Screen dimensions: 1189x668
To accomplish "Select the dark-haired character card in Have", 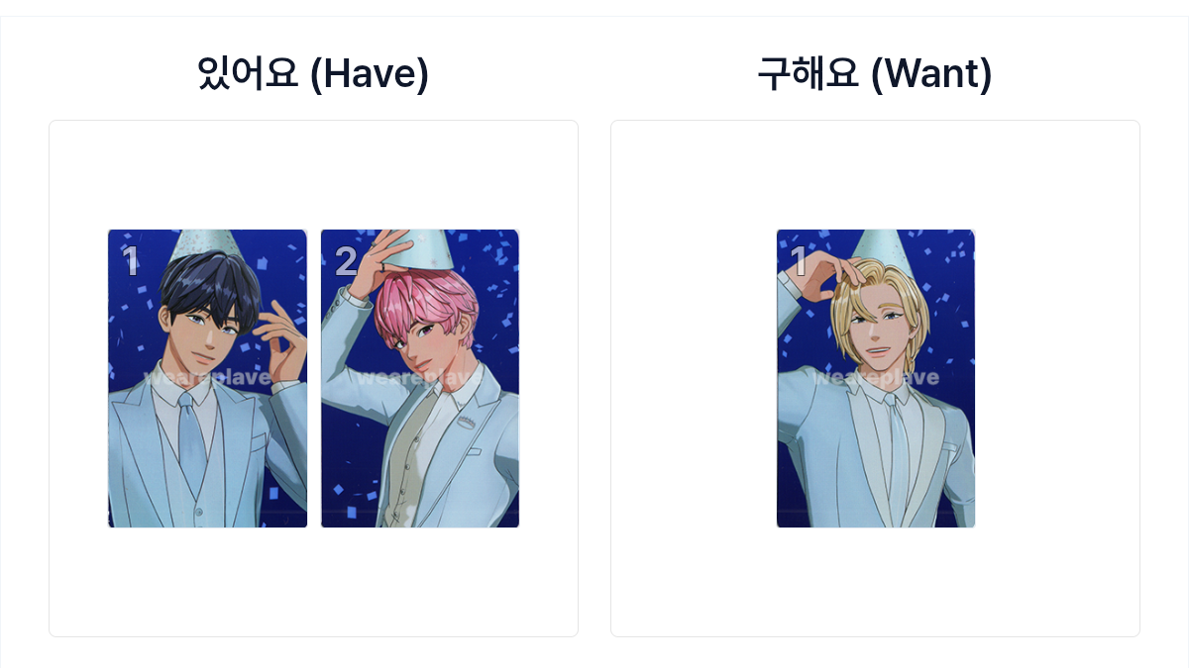I will pos(207,378).
